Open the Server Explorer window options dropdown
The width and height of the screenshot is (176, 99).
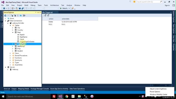(36, 12)
